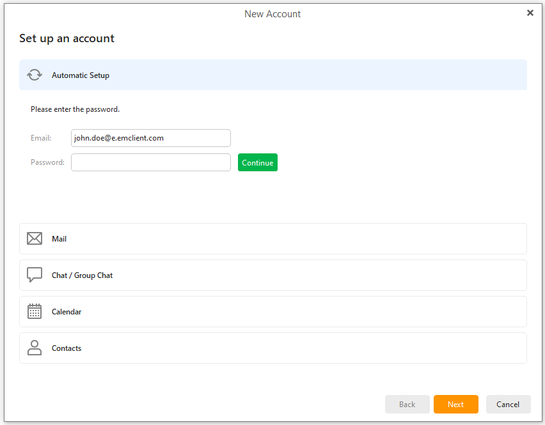The height and width of the screenshot is (425, 545).
Task: Collapse the Automatic Setup section label
Action: point(81,75)
